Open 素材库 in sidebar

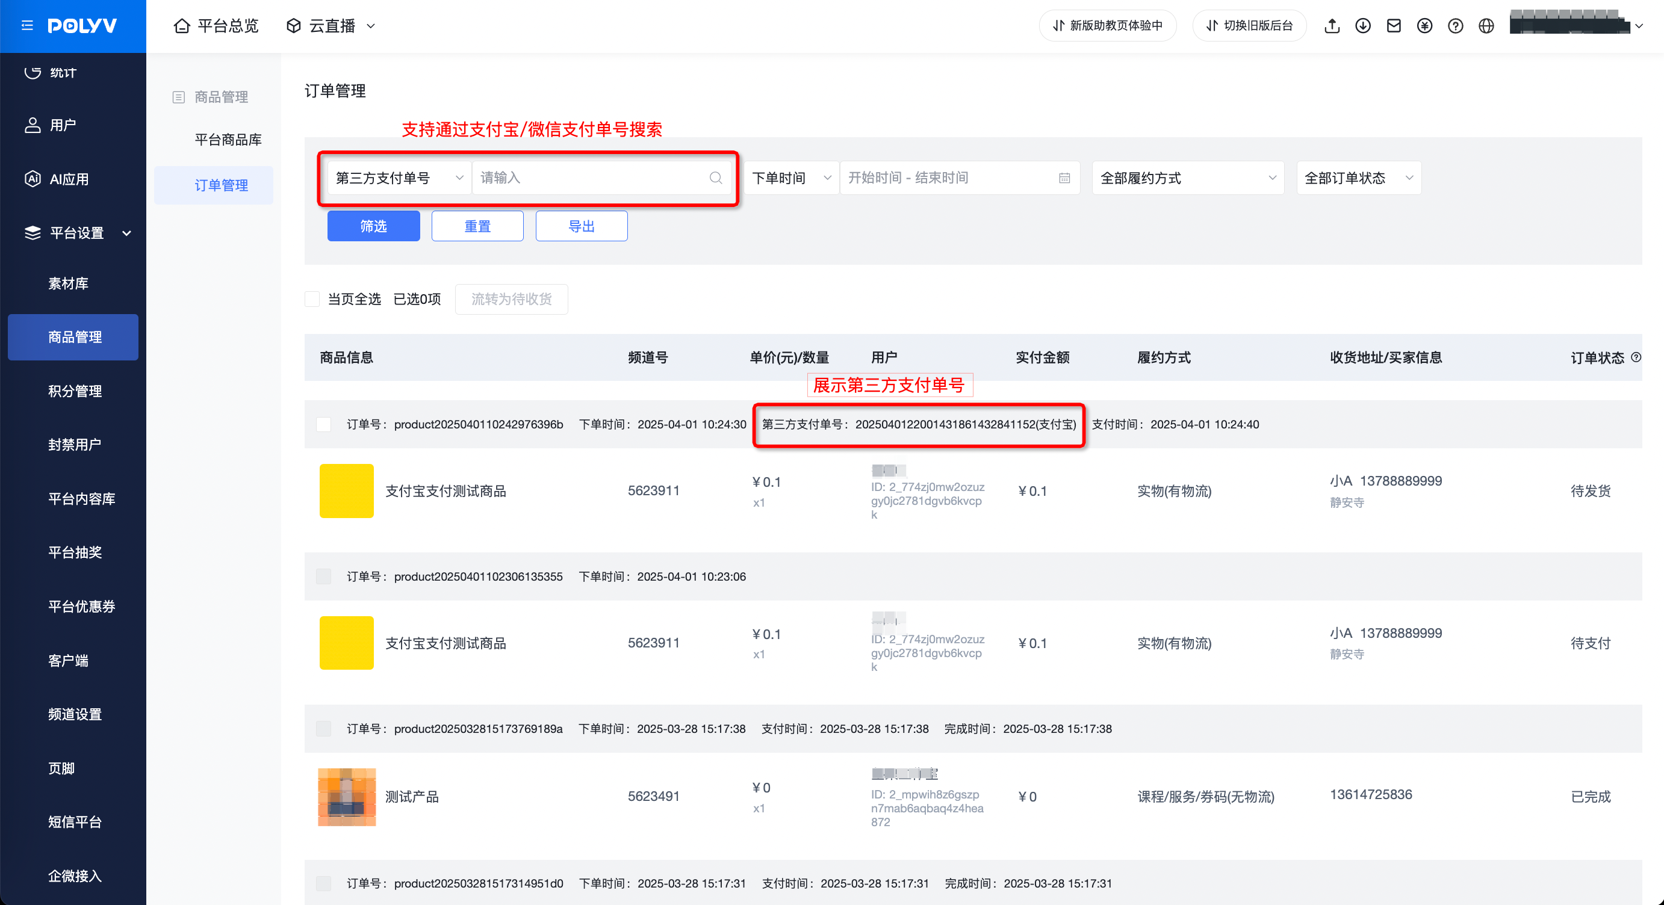(69, 283)
